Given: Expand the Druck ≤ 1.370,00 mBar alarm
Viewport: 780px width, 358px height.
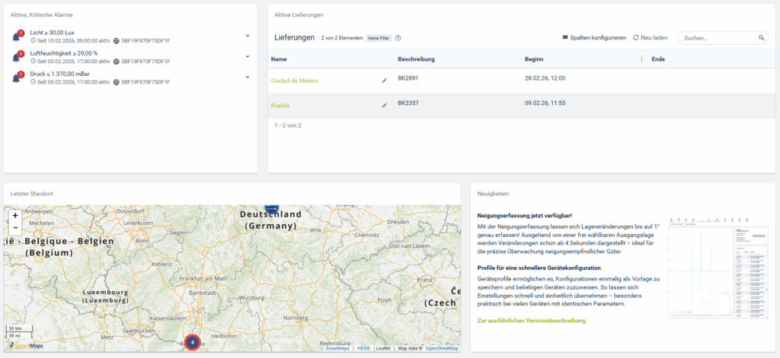Looking at the screenshot, I should pyautogui.click(x=248, y=77).
